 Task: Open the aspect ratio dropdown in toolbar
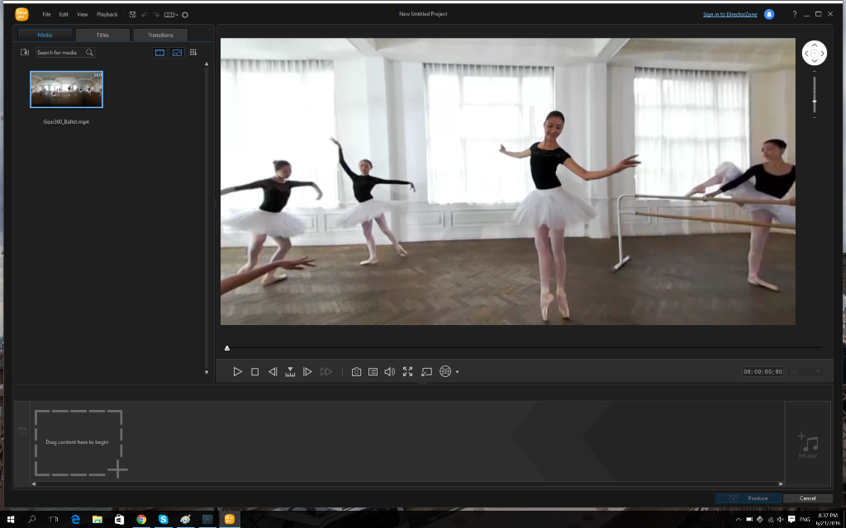tap(171, 14)
